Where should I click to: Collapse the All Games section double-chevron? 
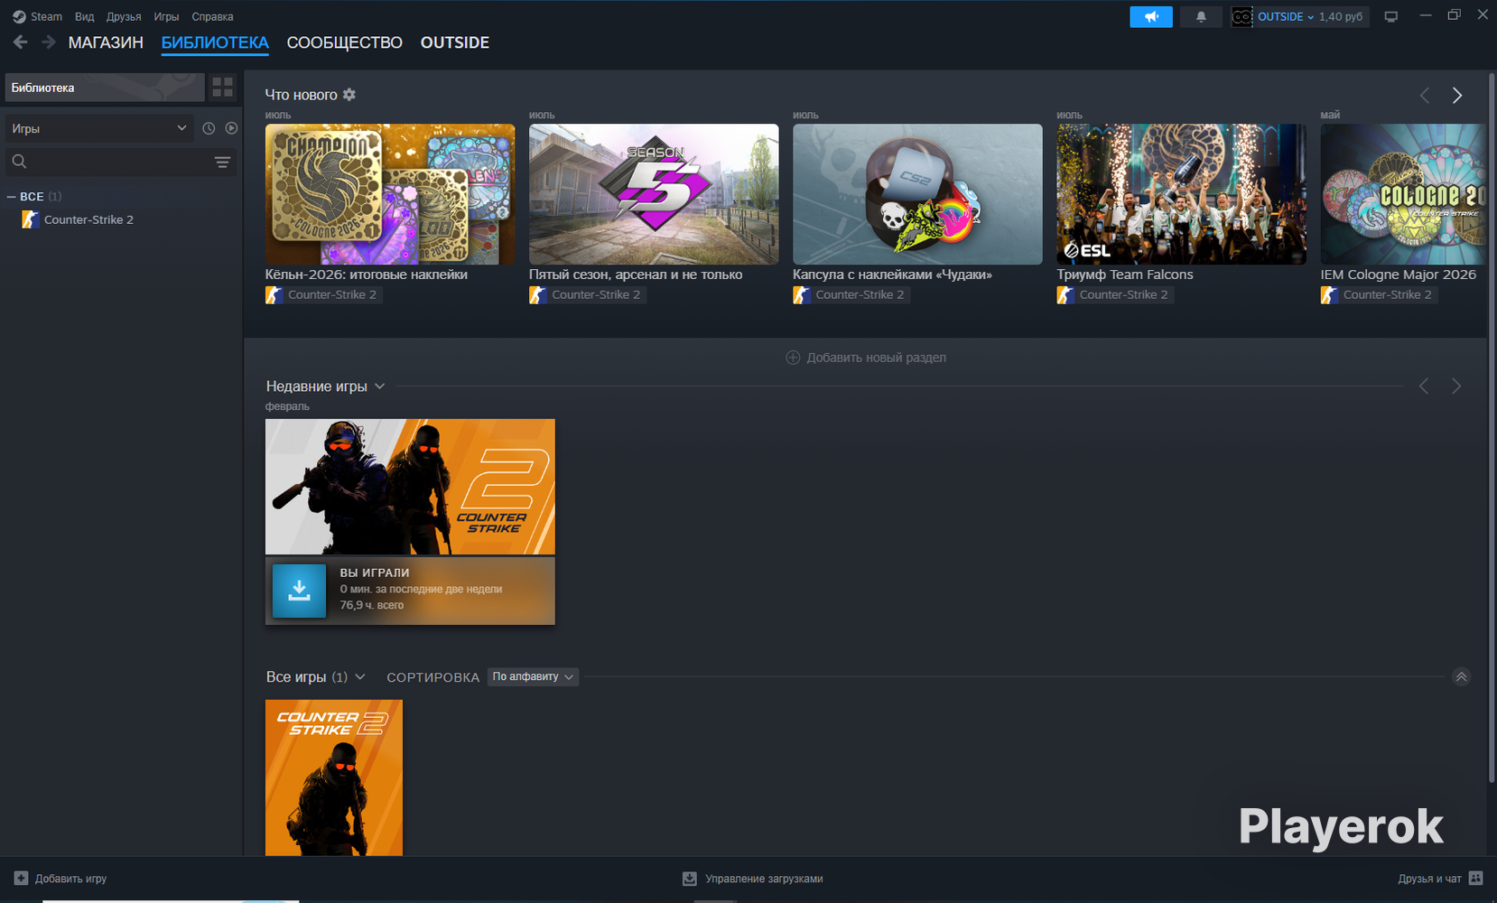coord(1461,677)
